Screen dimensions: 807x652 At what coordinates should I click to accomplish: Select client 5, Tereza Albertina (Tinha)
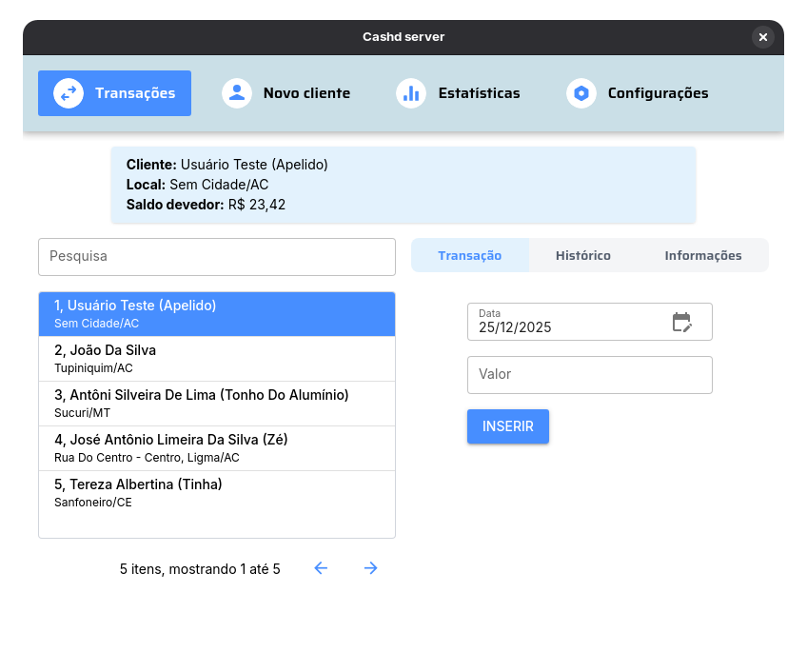[217, 493]
